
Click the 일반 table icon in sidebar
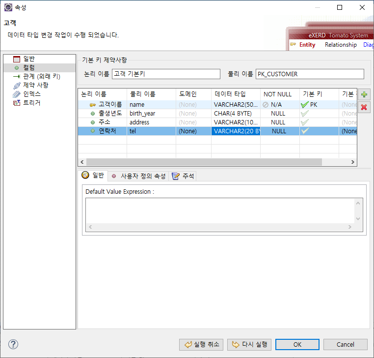click(17, 59)
